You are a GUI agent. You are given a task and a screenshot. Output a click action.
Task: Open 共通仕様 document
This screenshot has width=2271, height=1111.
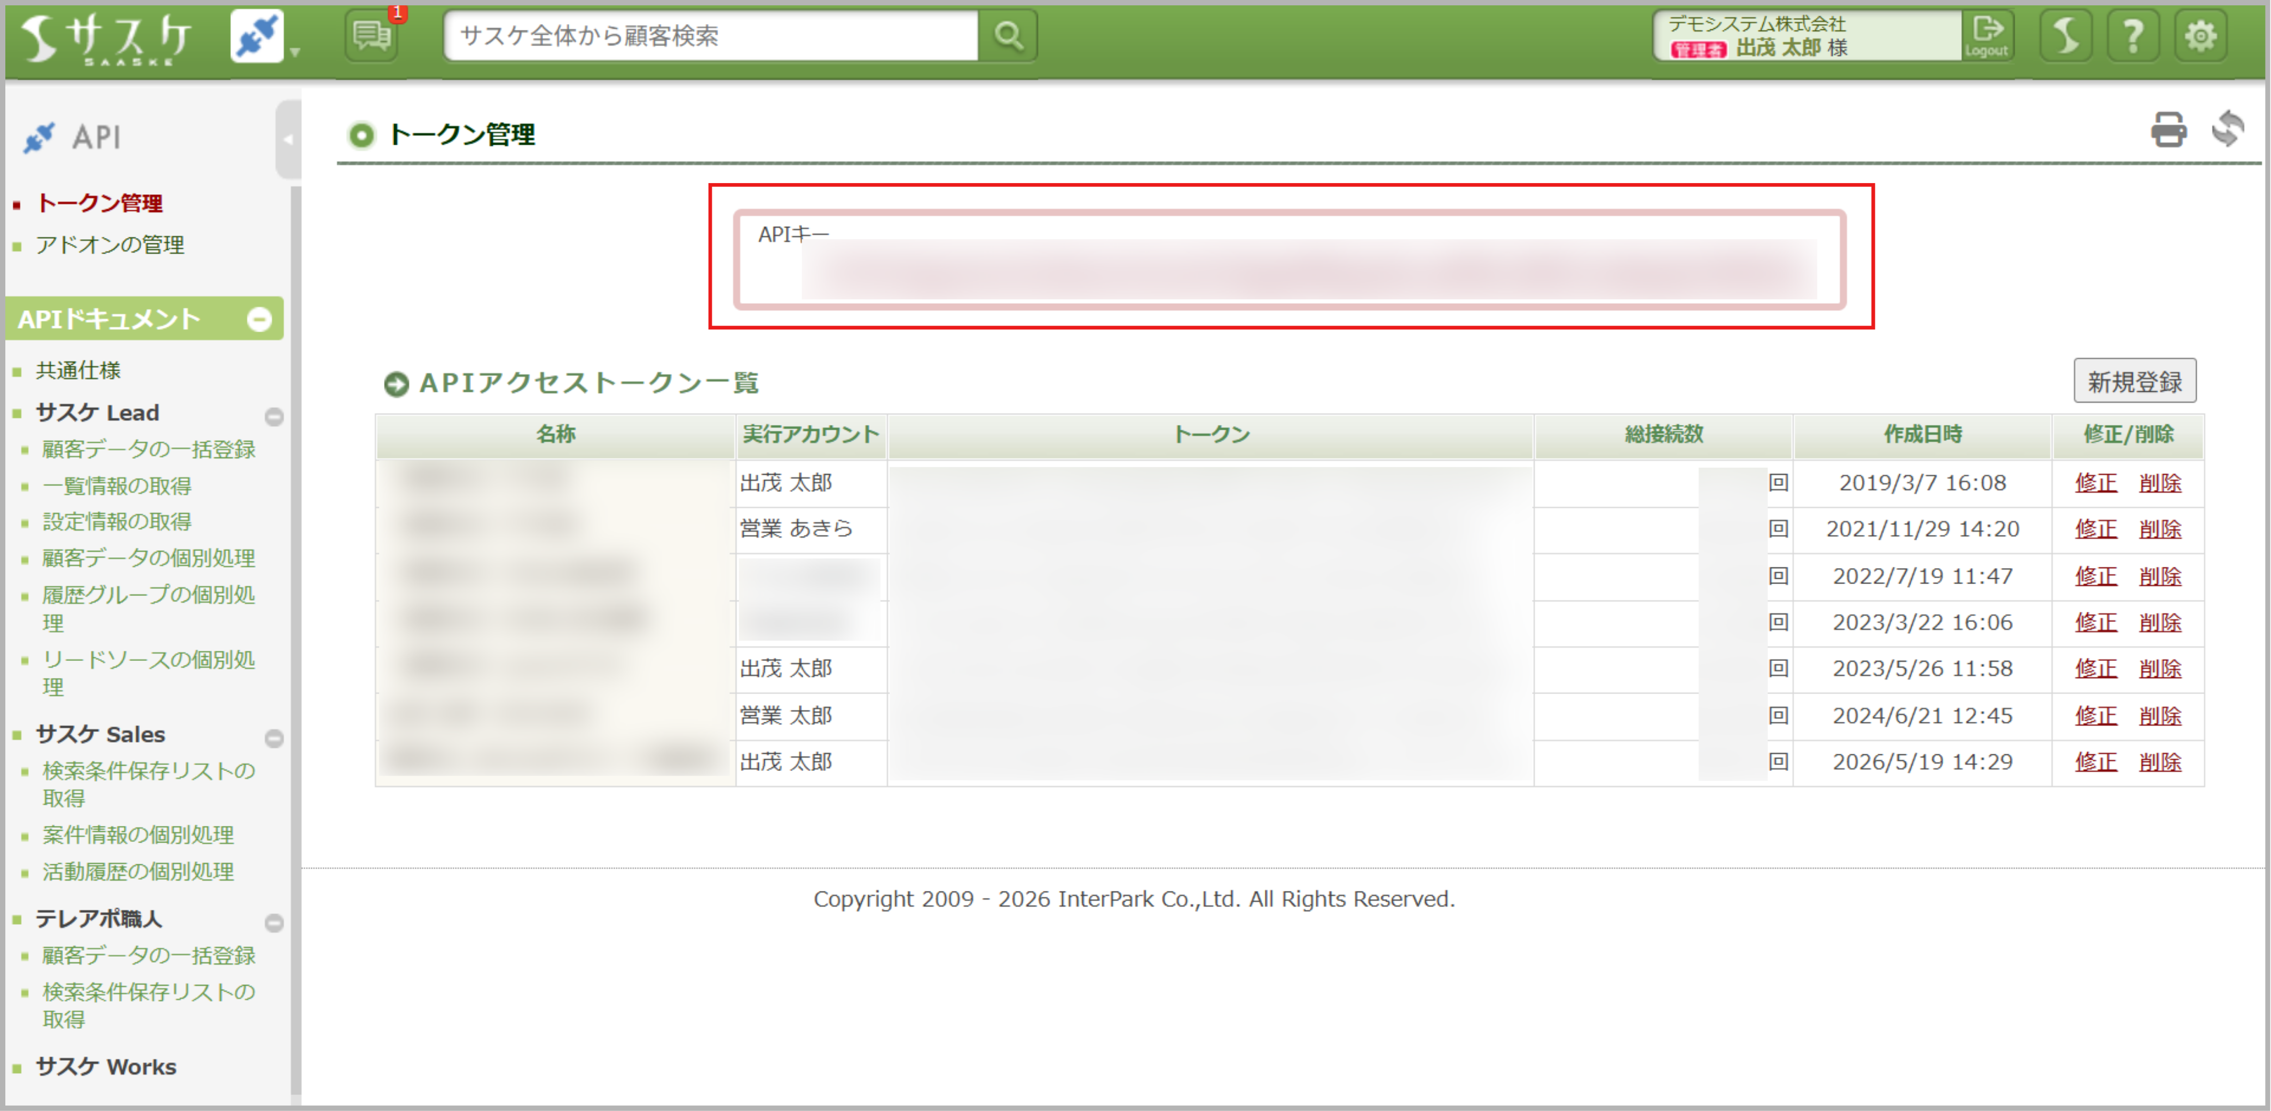point(77,371)
